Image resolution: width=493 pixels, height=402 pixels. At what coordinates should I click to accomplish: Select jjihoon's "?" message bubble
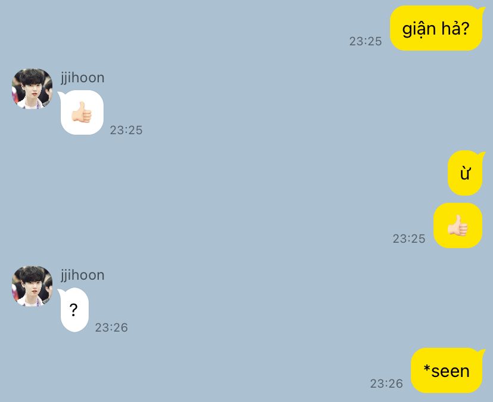[74, 310]
